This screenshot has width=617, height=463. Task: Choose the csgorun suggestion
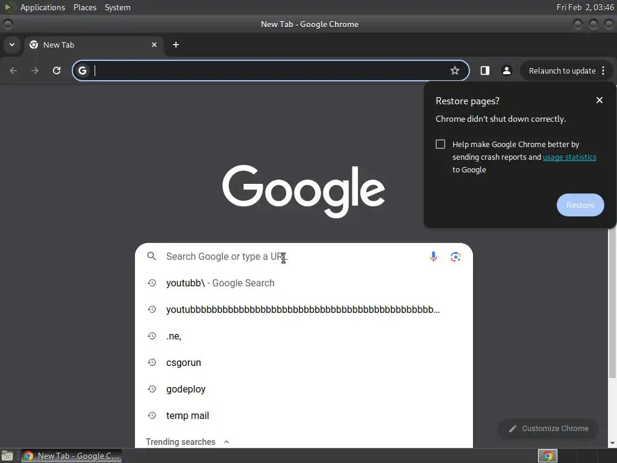pos(304,362)
